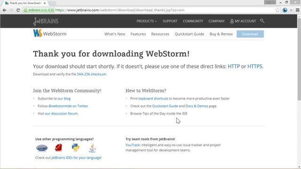Open the Buy & Renew tab
Screen dimensions: 301x169
[x=221, y=34]
